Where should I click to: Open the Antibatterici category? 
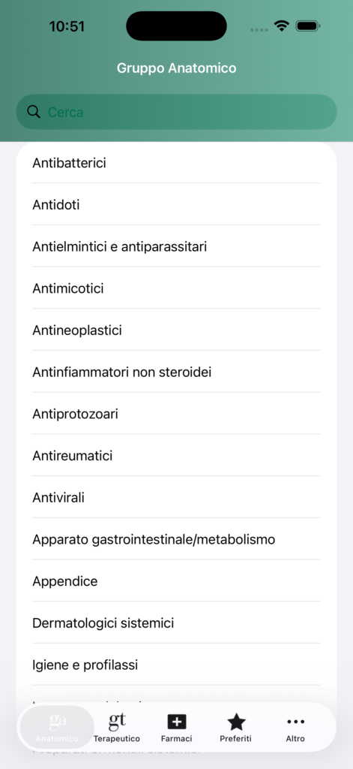coord(176,163)
